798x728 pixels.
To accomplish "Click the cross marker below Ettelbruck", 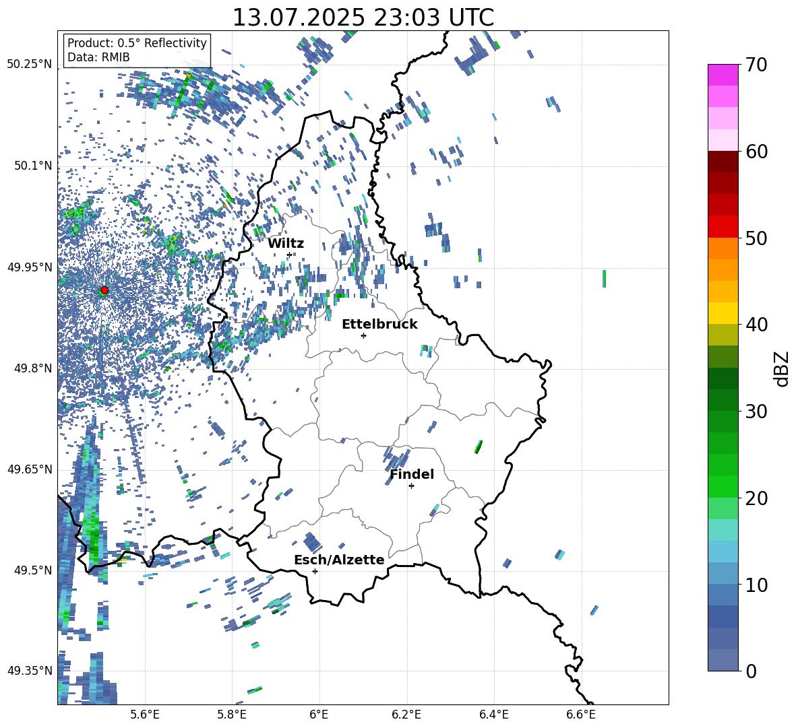I will click(363, 335).
